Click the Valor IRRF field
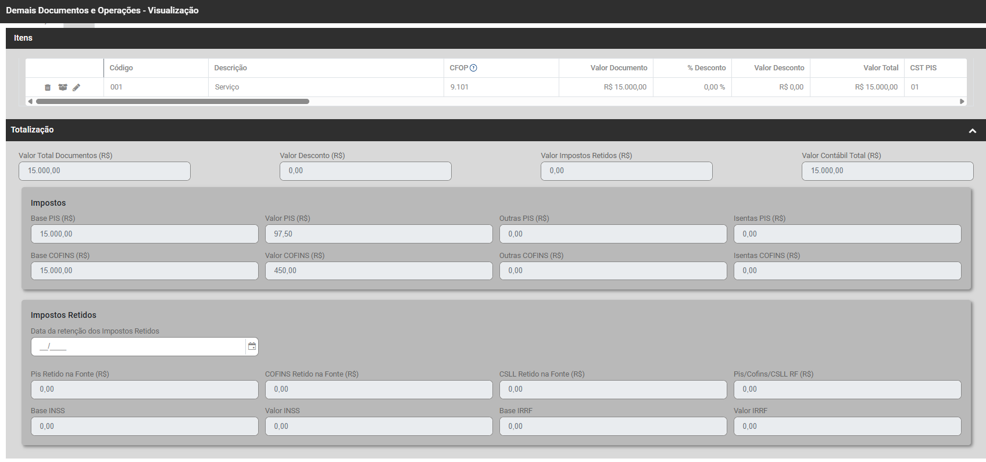The height and width of the screenshot is (462, 986). [848, 427]
